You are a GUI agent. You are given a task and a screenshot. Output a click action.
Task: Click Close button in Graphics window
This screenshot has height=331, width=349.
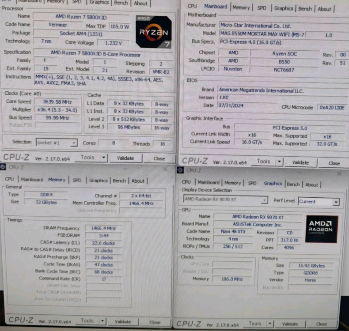[322, 324]
